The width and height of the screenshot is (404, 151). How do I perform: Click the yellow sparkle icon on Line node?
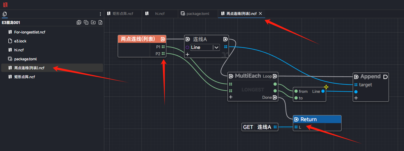click(326, 87)
